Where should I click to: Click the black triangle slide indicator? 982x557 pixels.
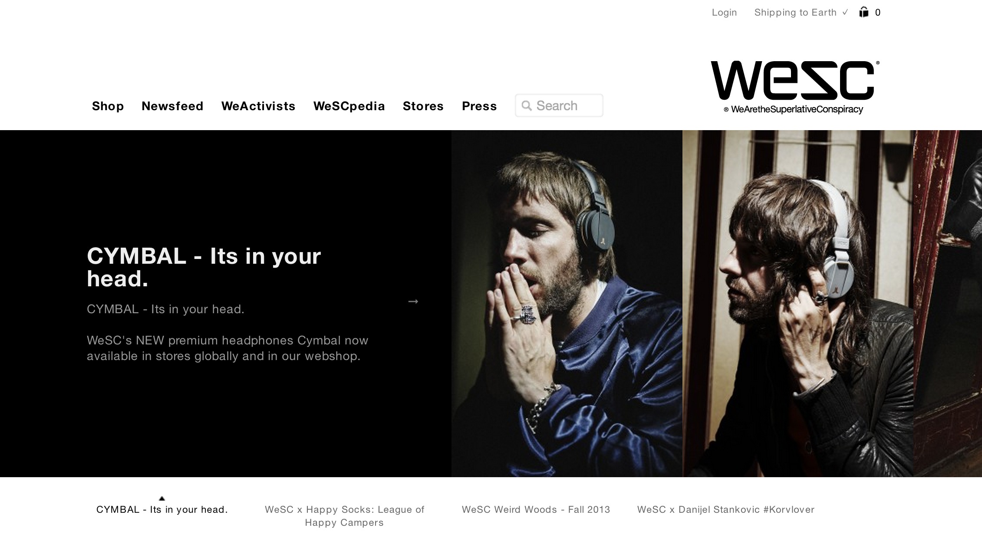pos(162,498)
